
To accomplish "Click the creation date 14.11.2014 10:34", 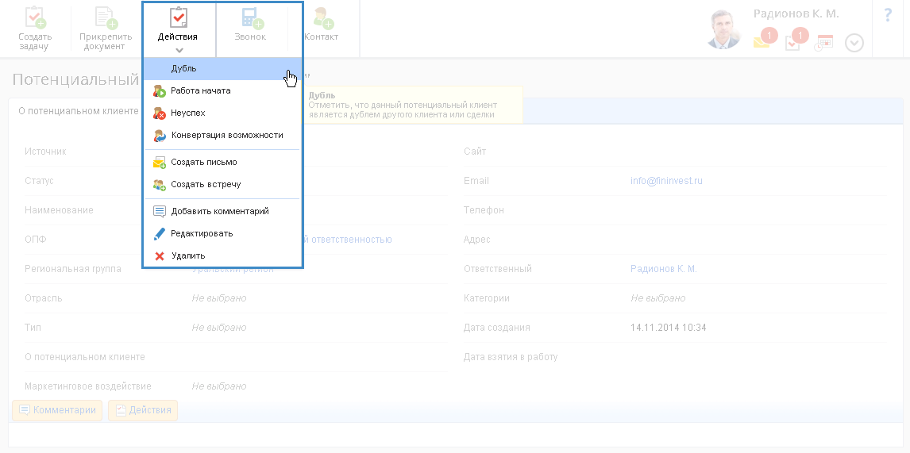I will click(x=669, y=328).
